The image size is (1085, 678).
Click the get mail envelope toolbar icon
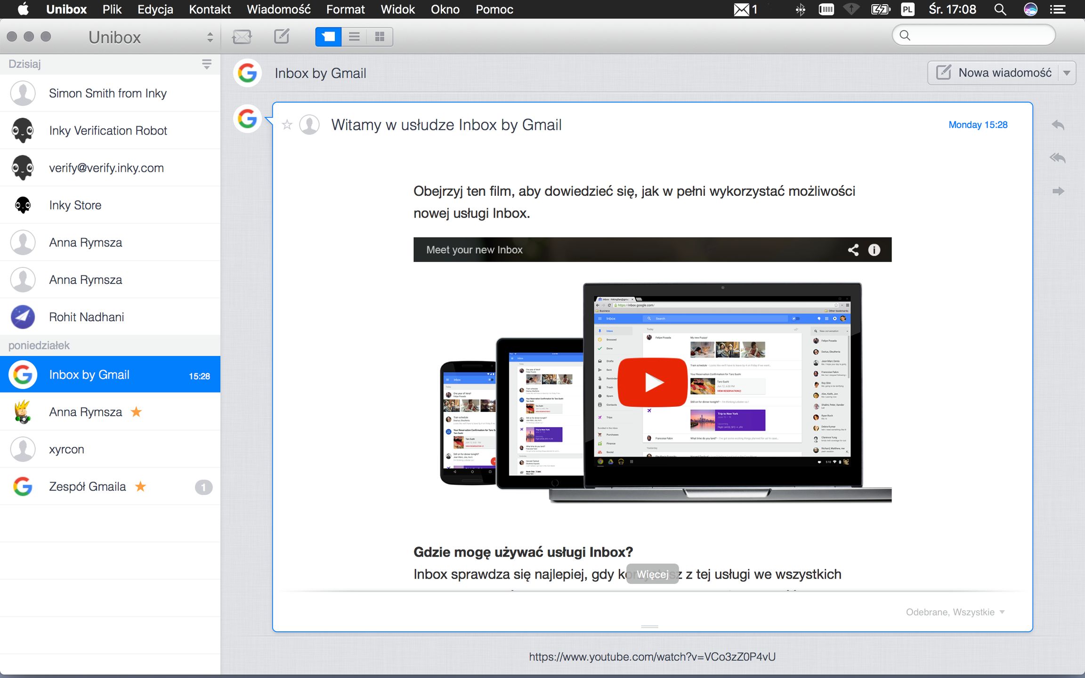[242, 36]
